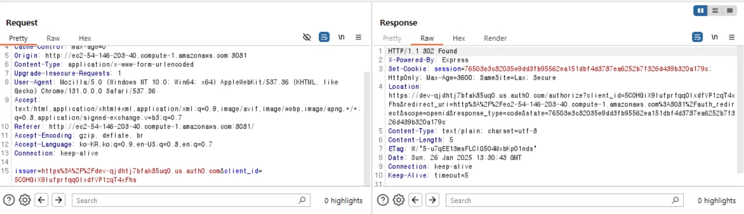744x214 pixels.
Task: Click Request panel's 0 highlights label
Action: click(343, 200)
